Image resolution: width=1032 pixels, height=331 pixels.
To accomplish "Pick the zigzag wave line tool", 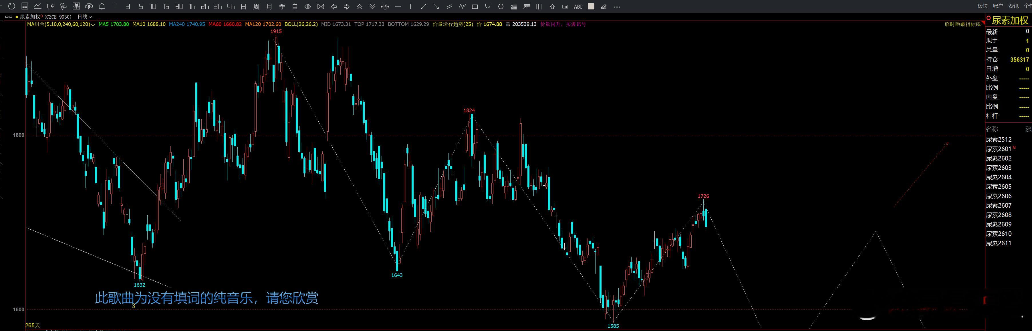I will tap(462, 6).
